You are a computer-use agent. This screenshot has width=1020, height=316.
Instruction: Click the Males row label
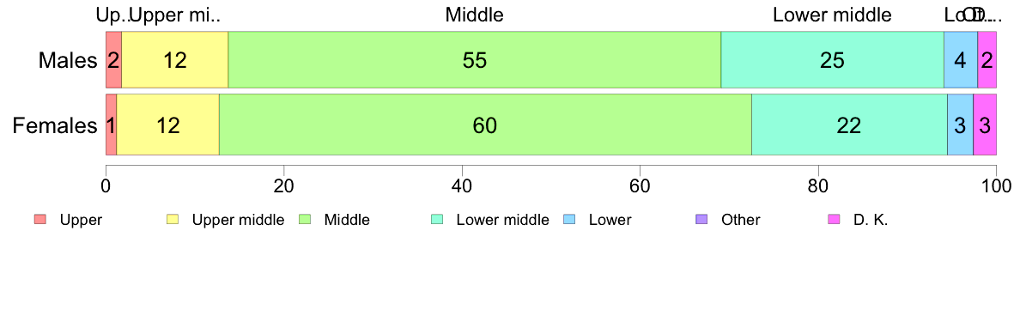(x=68, y=60)
